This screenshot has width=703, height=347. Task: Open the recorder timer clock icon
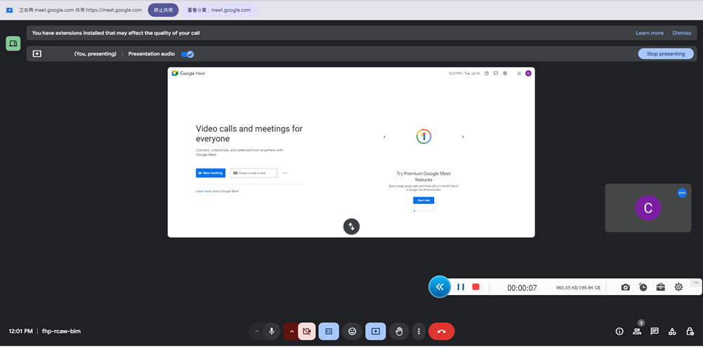643,287
